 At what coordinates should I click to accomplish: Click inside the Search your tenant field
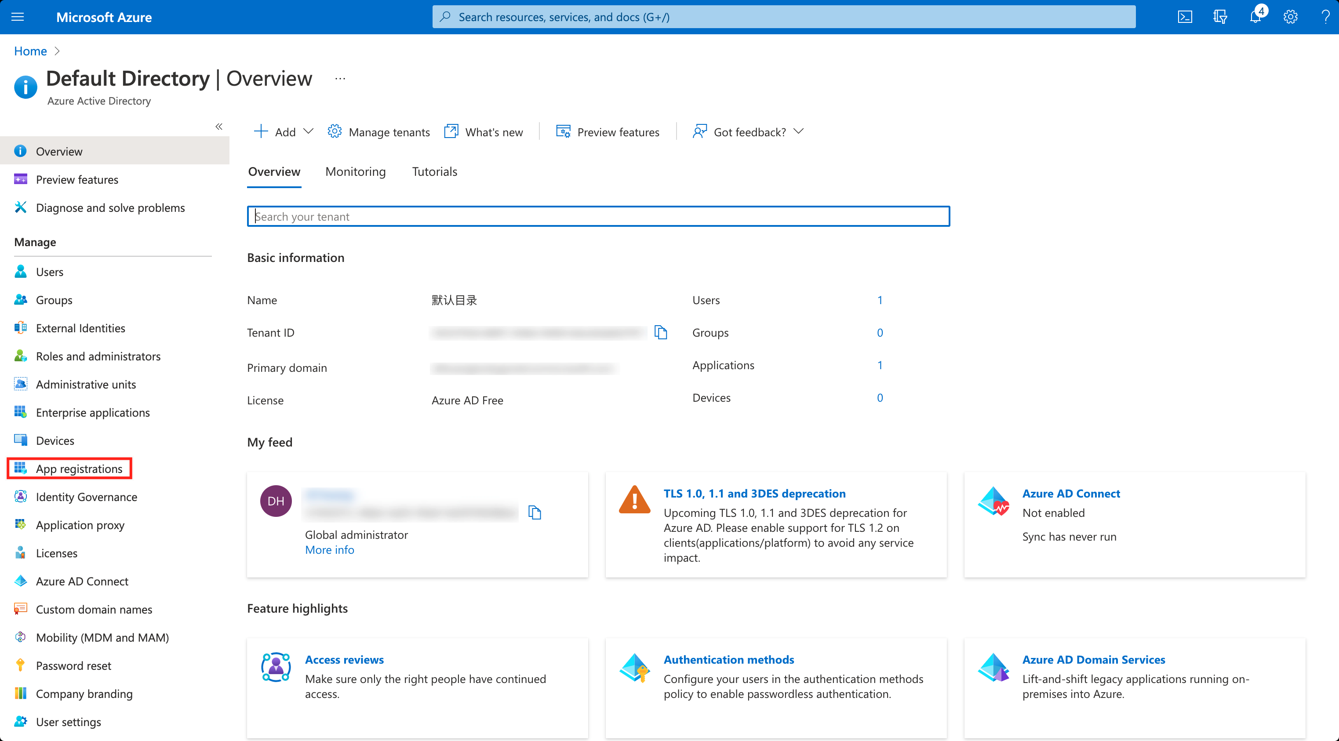598,216
